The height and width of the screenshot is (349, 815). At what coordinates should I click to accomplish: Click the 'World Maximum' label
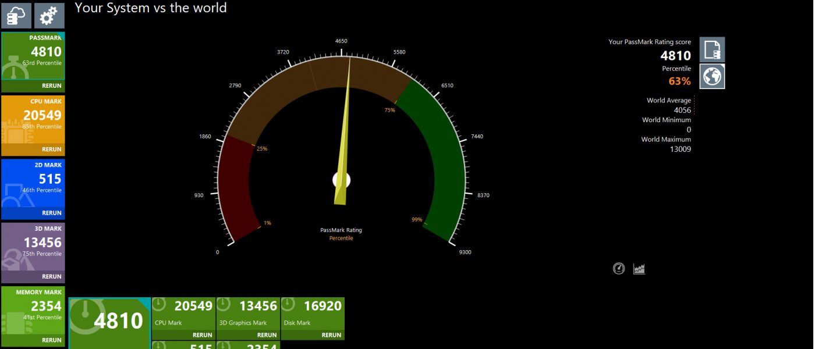coord(666,139)
